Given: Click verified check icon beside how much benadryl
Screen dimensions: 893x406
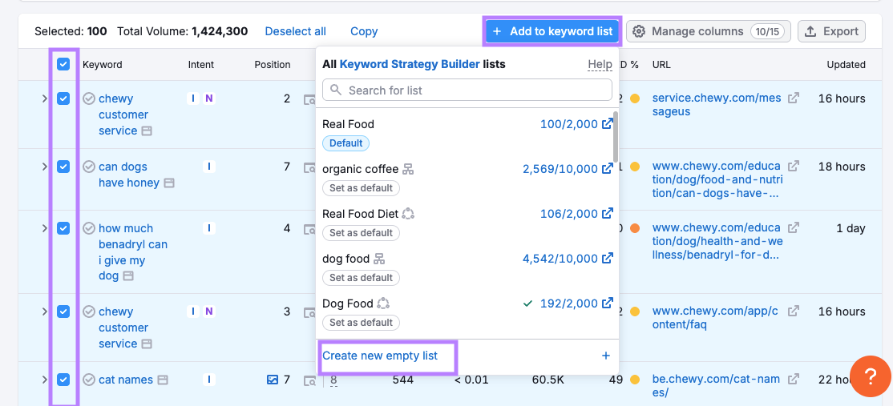Looking at the screenshot, I should point(89,228).
